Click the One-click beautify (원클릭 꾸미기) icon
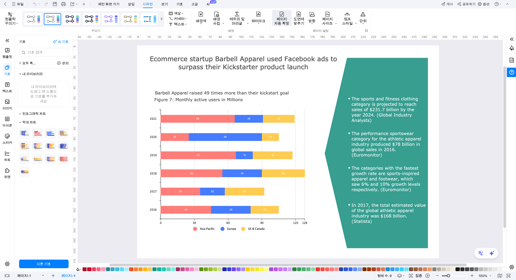 10,15
